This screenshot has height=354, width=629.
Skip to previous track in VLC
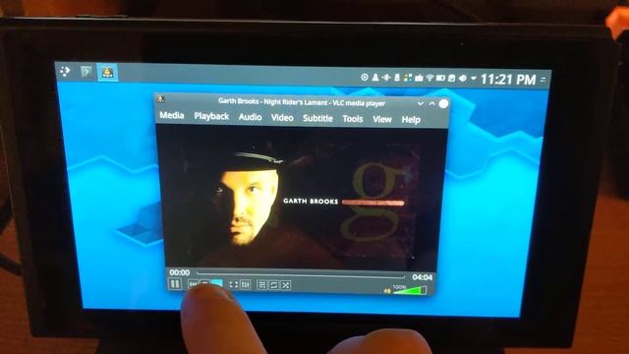193,284
